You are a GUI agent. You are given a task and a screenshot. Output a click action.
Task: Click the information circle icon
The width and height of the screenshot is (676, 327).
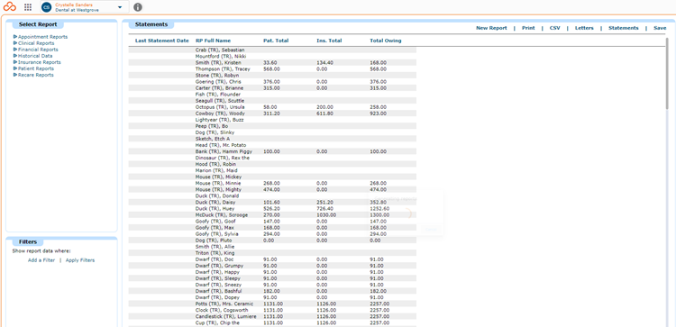tap(138, 7)
